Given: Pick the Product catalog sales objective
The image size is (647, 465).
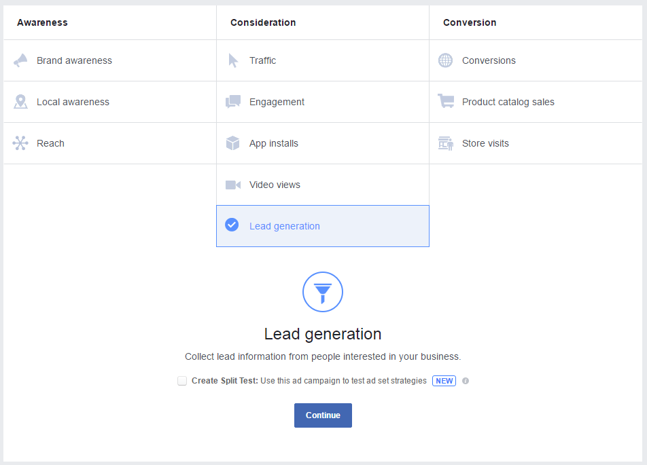Looking at the screenshot, I should coord(508,102).
